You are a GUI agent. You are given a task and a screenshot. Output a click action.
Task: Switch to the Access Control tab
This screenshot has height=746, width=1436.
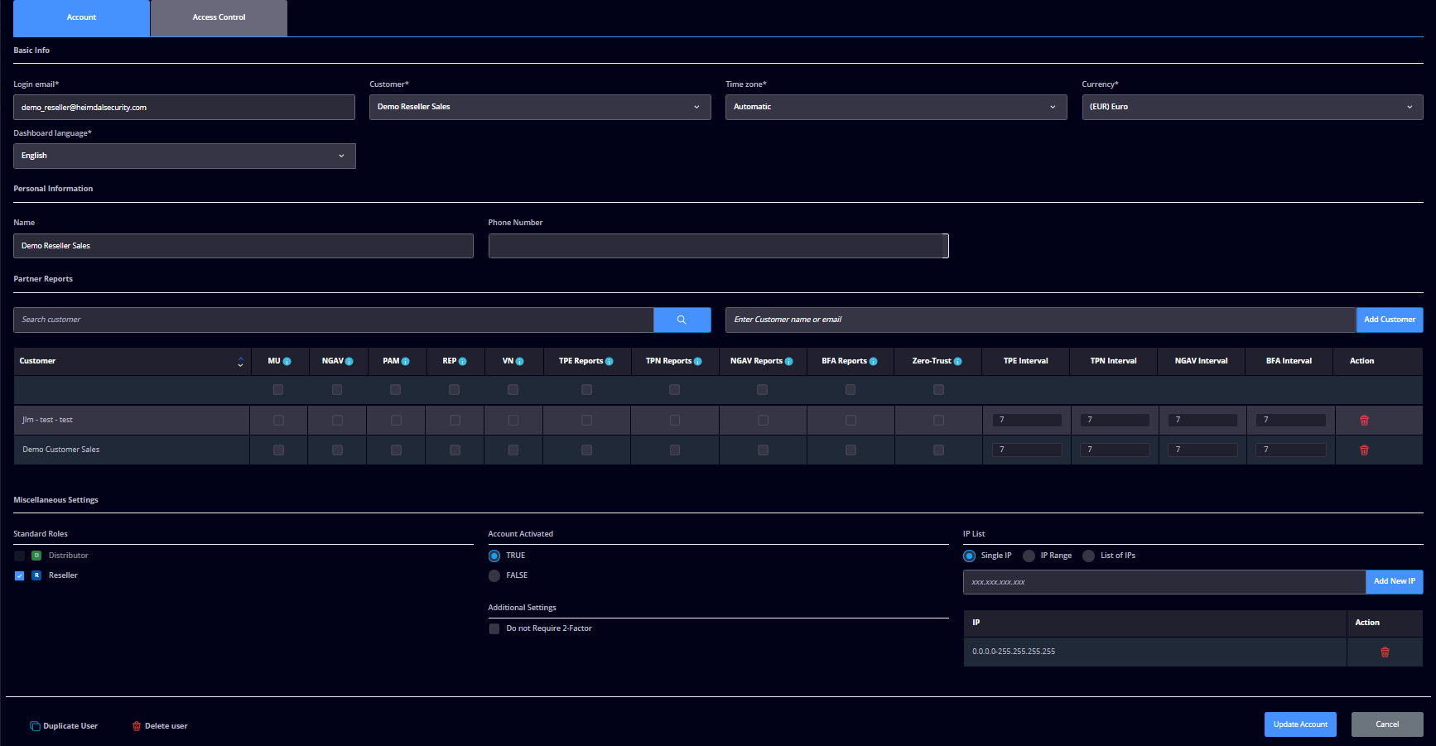pyautogui.click(x=219, y=17)
